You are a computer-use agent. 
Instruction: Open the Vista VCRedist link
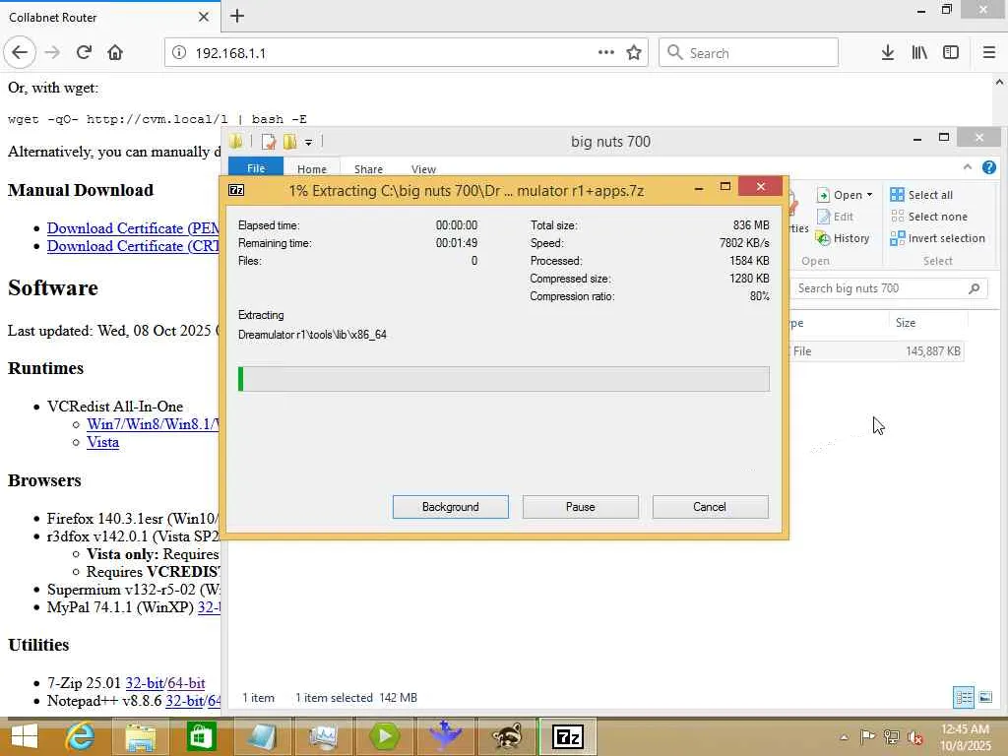pos(102,442)
